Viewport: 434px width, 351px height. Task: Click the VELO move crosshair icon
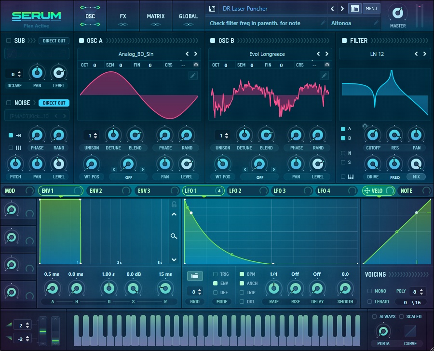tap(367, 191)
